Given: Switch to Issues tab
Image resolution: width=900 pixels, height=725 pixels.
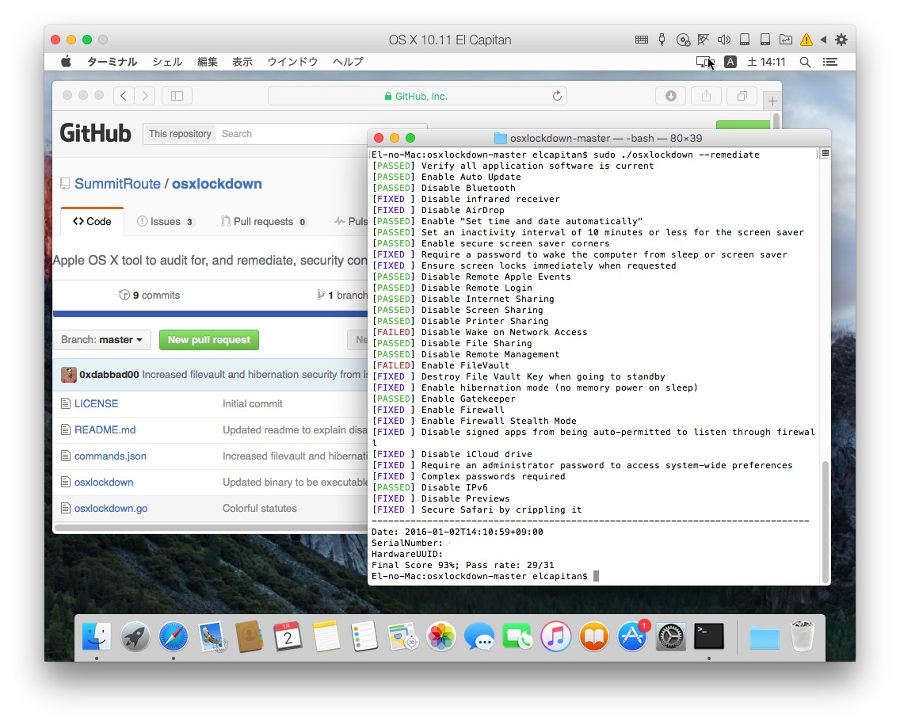Looking at the screenshot, I should [x=166, y=222].
